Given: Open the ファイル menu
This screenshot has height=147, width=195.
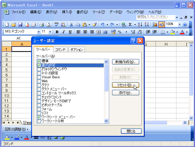Looking at the screenshot, I should [18, 12].
